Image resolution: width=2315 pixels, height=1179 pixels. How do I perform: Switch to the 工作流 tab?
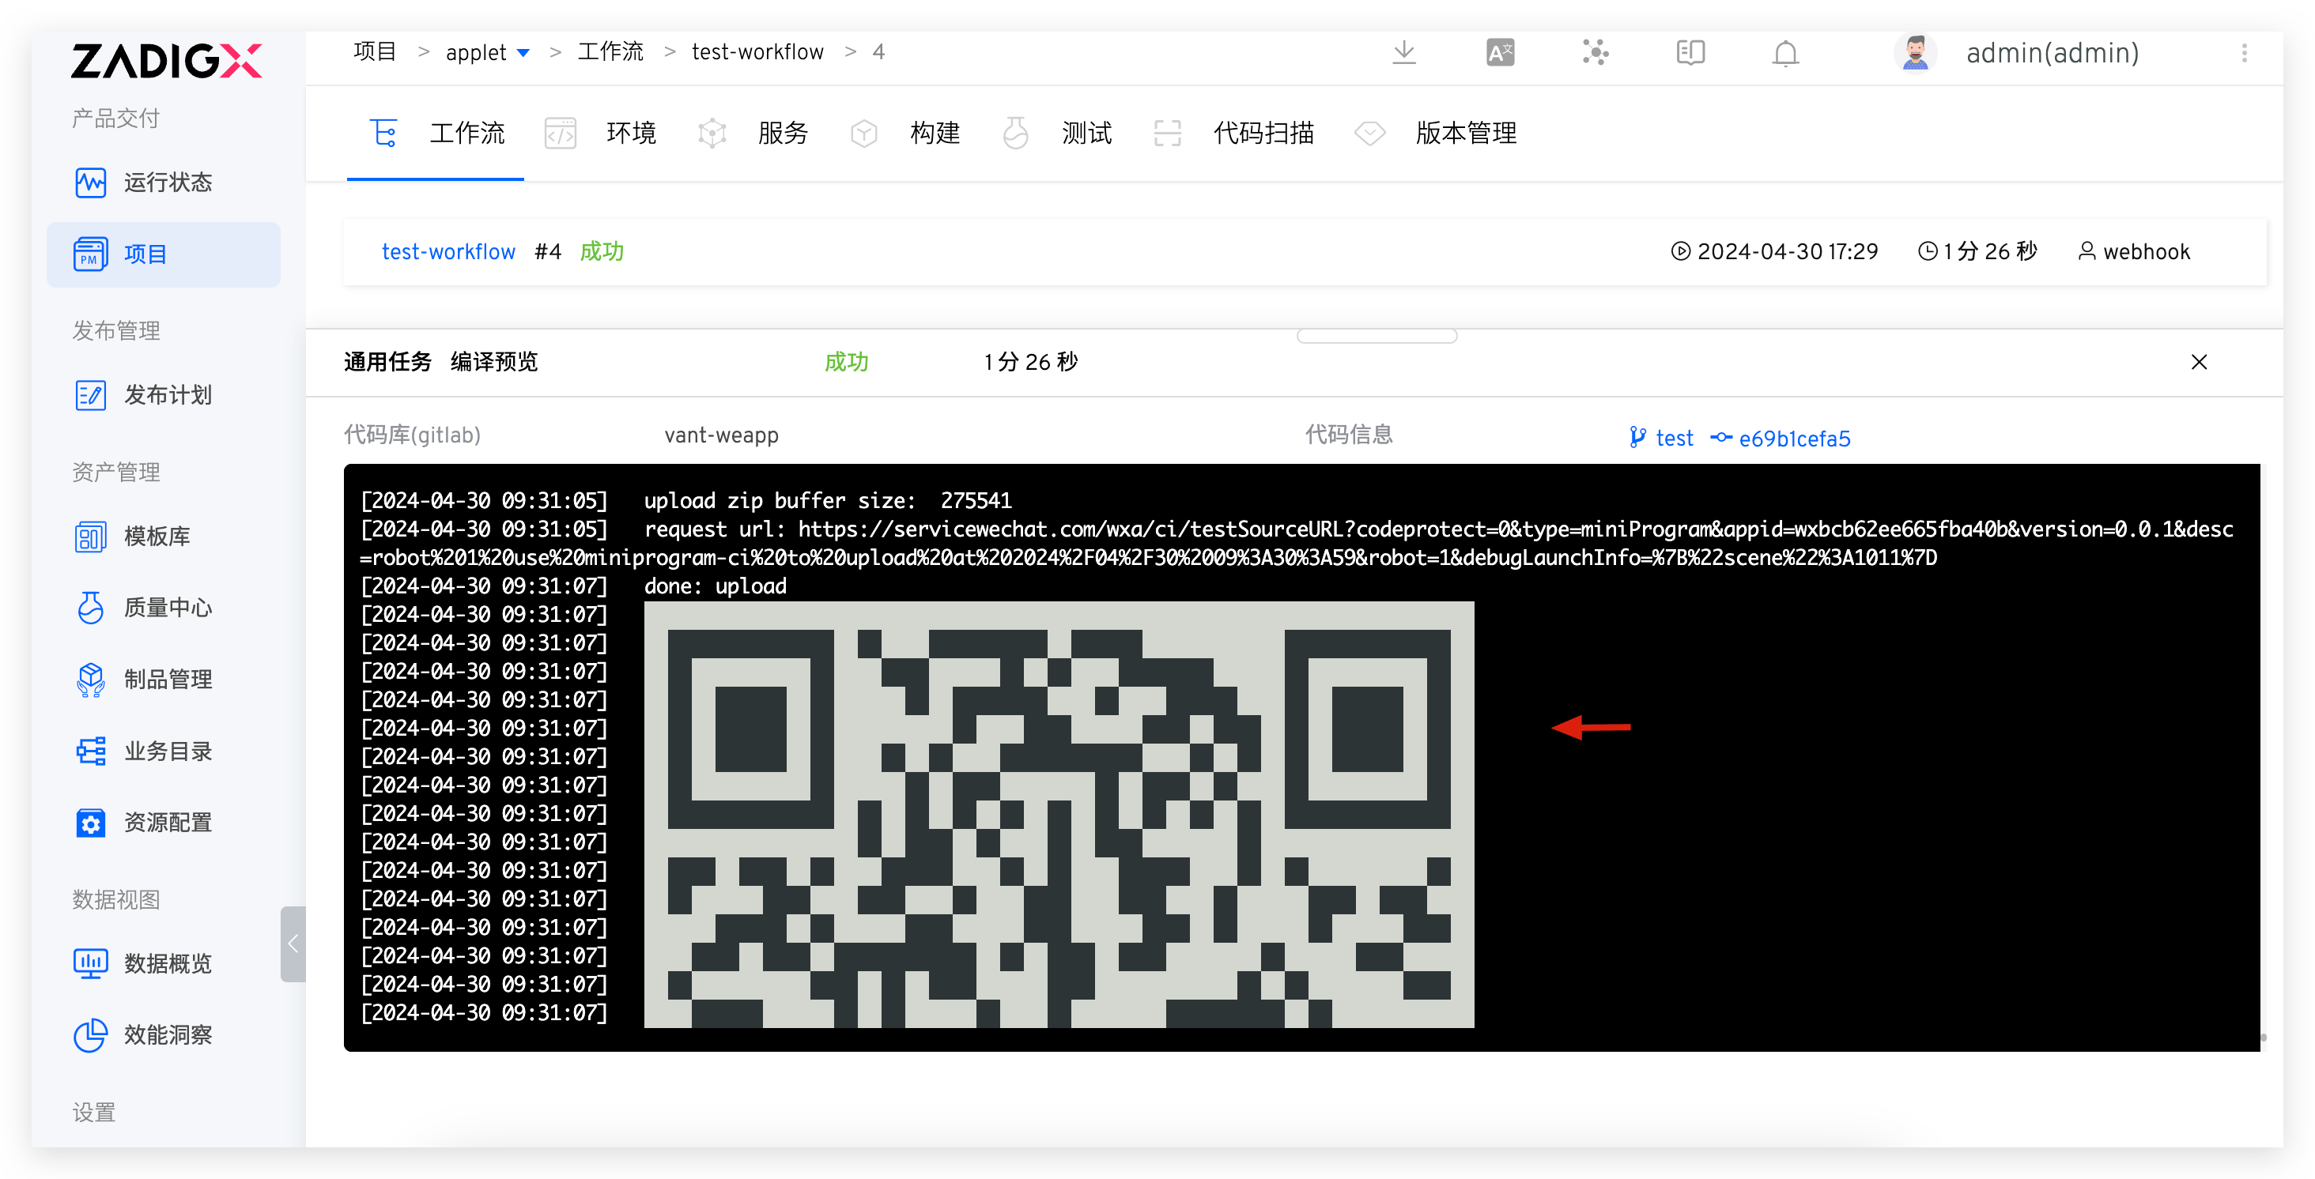tap(436, 133)
